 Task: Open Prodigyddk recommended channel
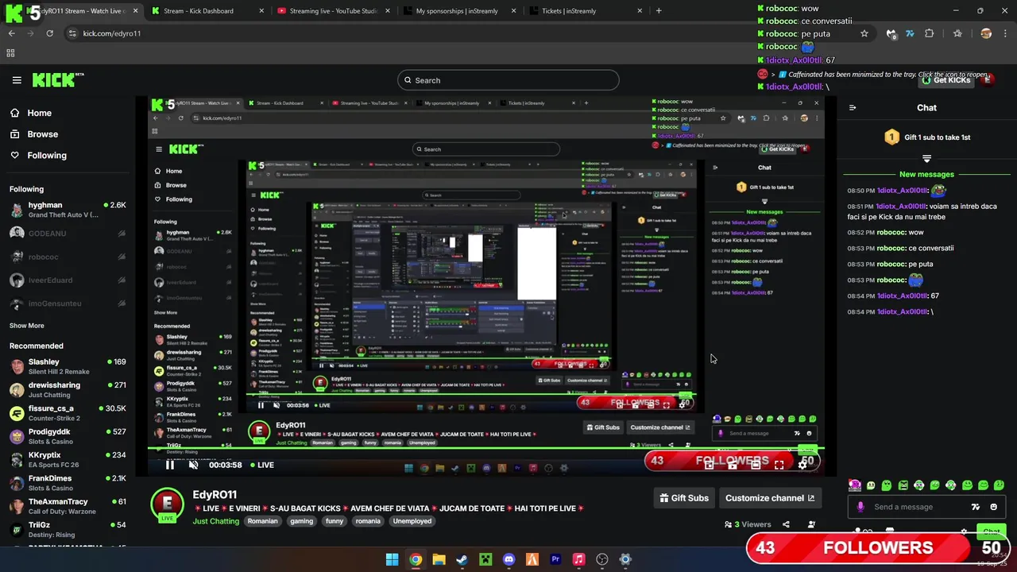(68, 436)
